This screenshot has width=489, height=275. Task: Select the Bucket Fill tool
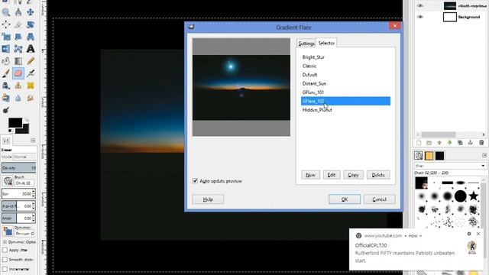click(6, 61)
